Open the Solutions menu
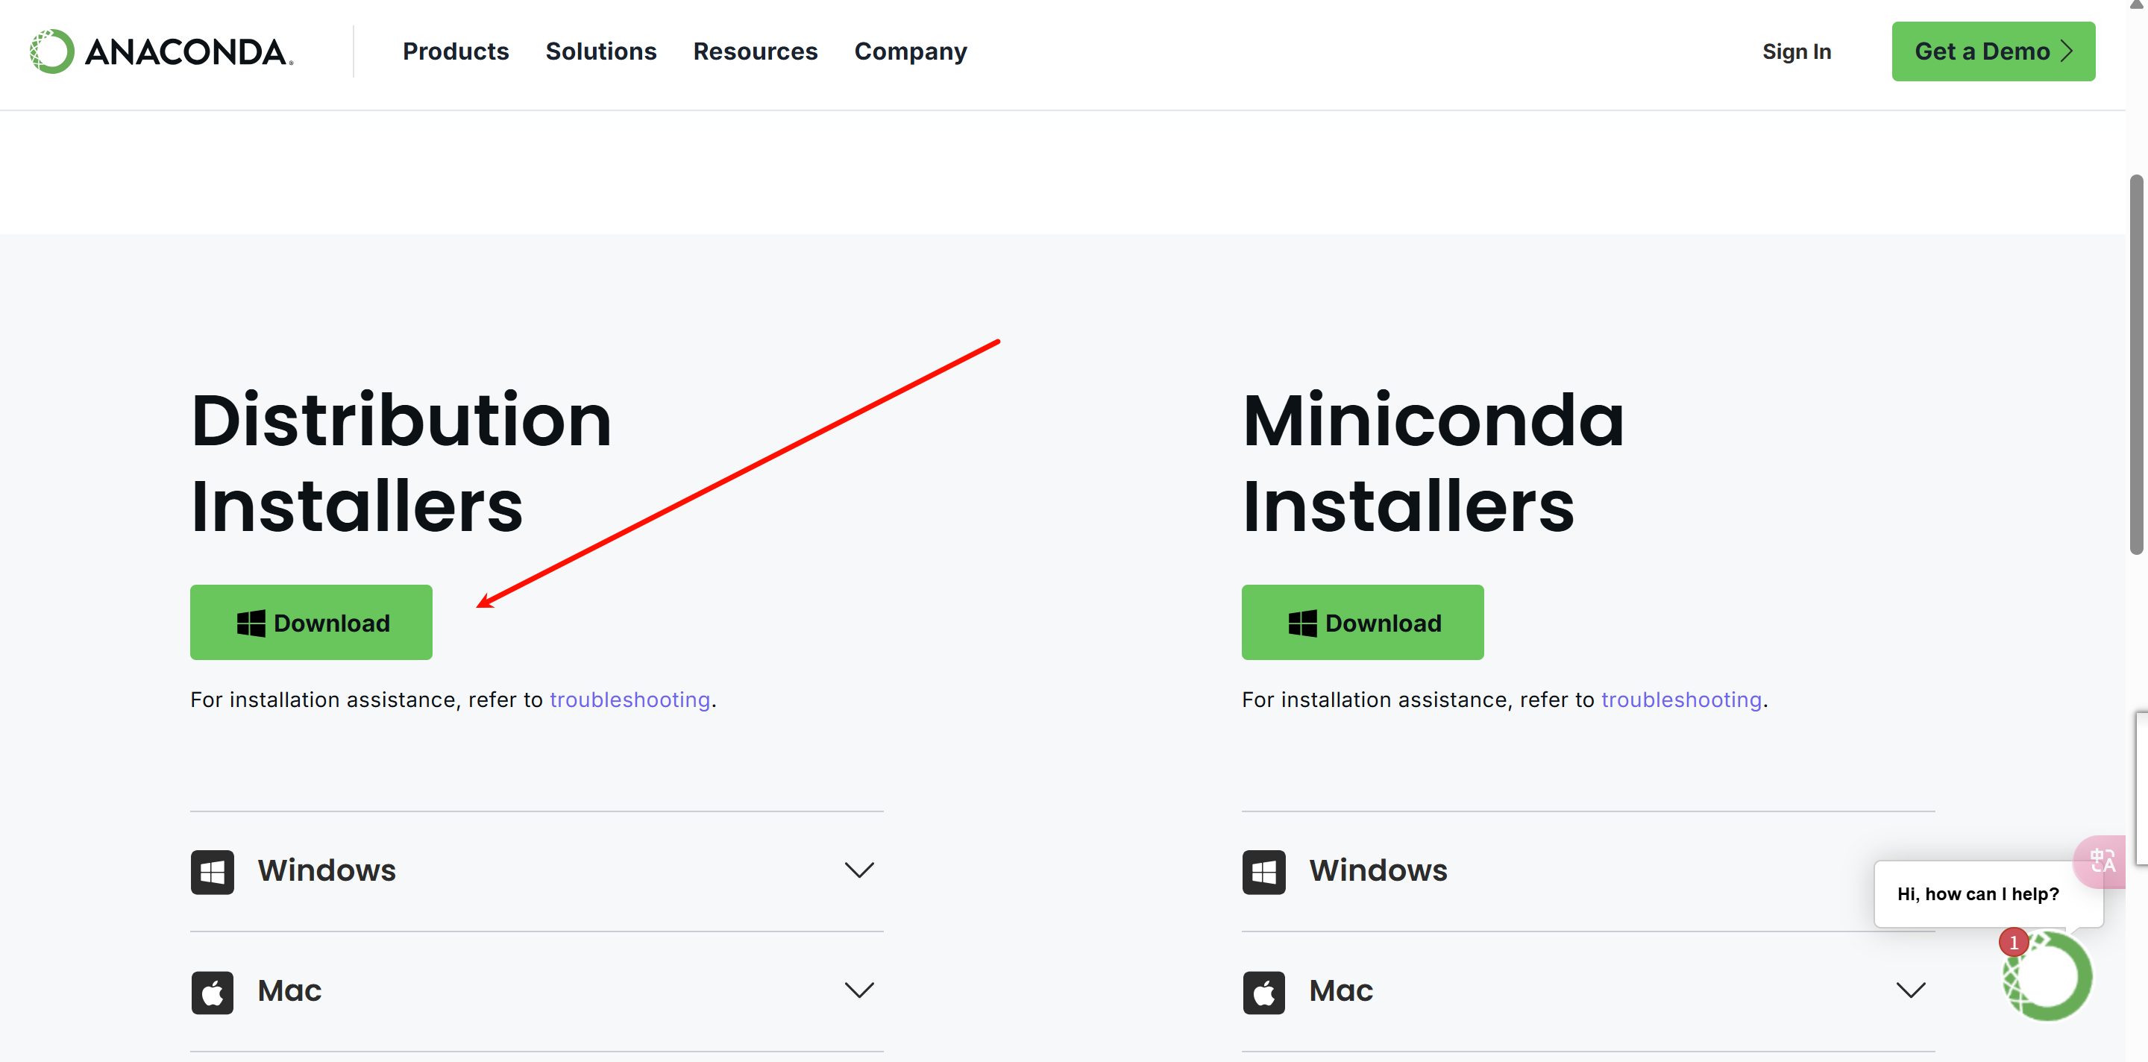 pos(600,51)
